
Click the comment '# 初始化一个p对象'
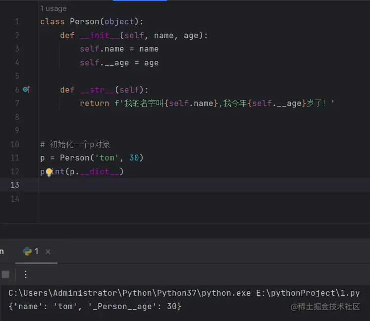[x=75, y=144]
